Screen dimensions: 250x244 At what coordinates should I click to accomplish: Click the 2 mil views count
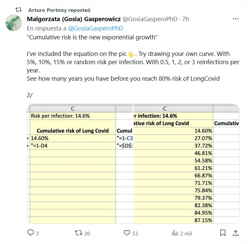click(x=186, y=233)
